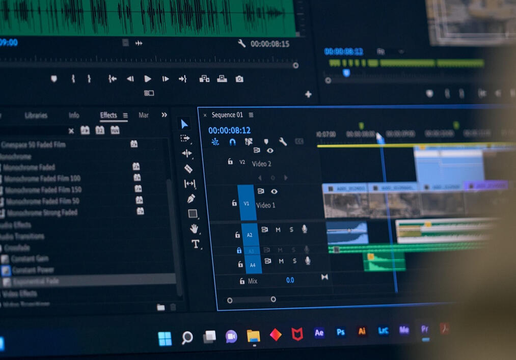Image resolution: width=516 pixels, height=360 pixels.
Task: Select the Slip tool
Action: point(190,184)
